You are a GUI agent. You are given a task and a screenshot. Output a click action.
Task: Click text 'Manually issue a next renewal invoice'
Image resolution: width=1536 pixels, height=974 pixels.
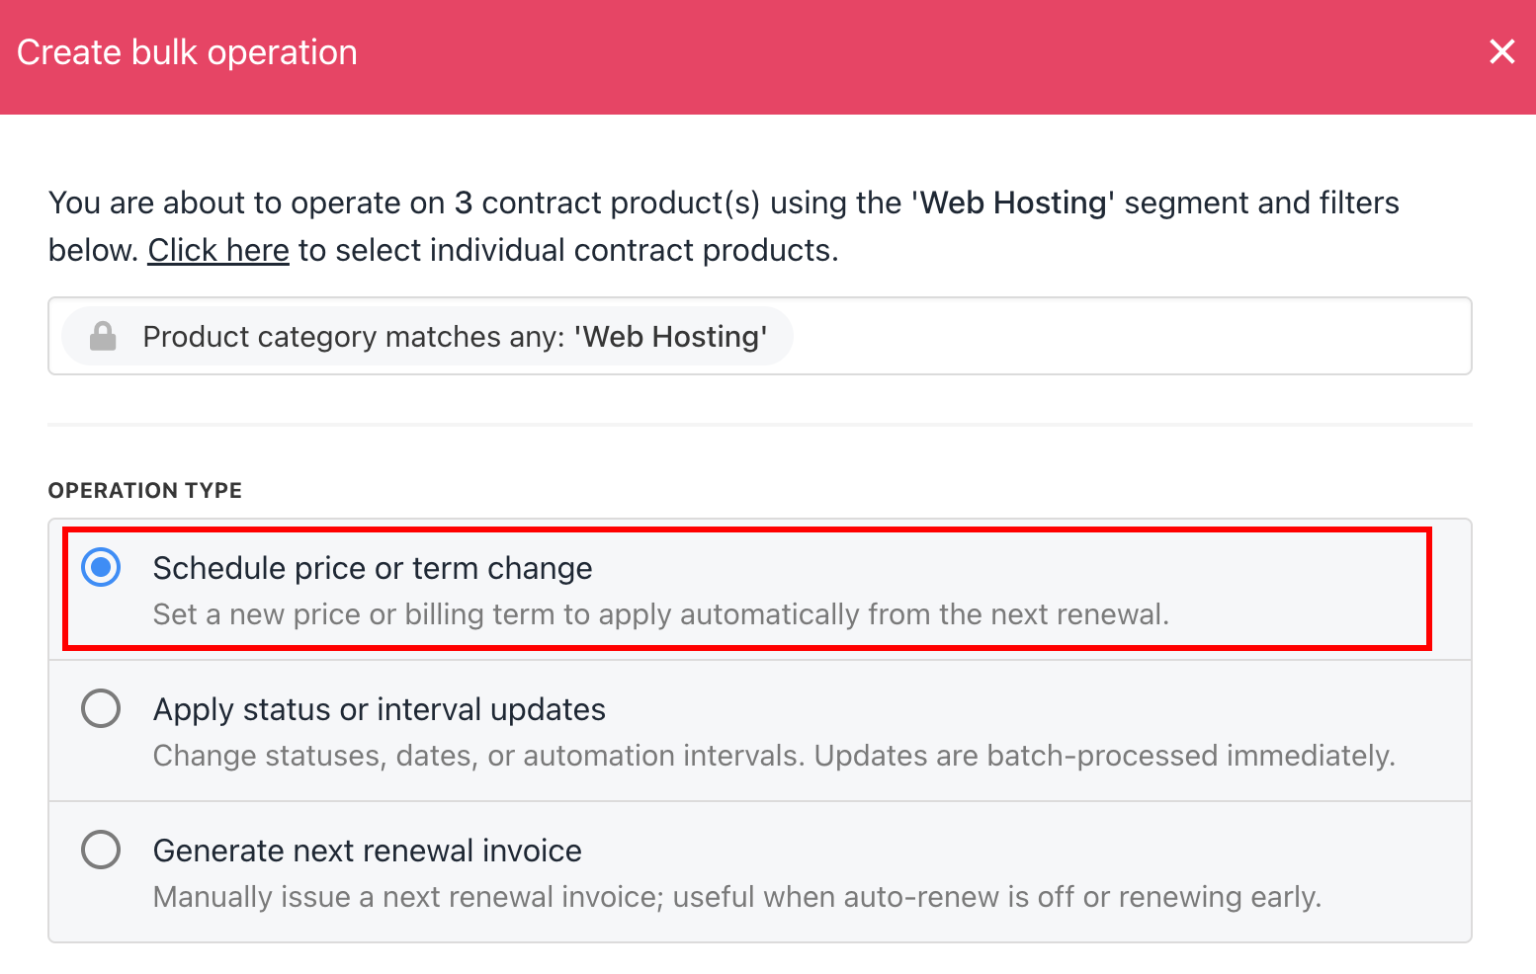point(407,897)
